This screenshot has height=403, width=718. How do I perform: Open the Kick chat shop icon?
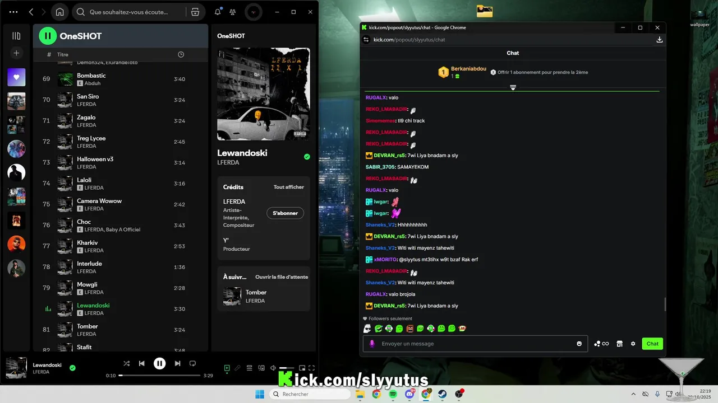[x=619, y=344]
